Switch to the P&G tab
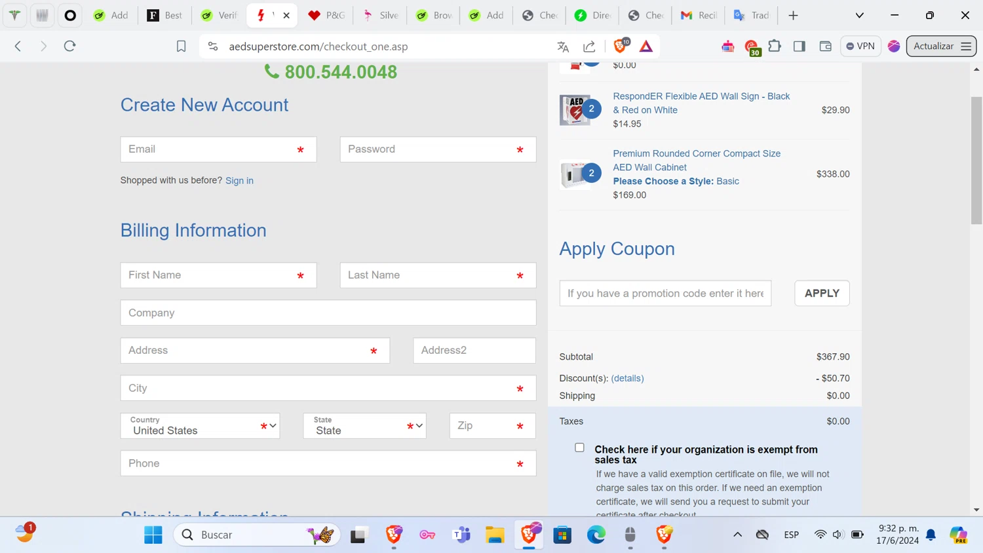Image resolution: width=983 pixels, height=553 pixels. click(x=326, y=15)
